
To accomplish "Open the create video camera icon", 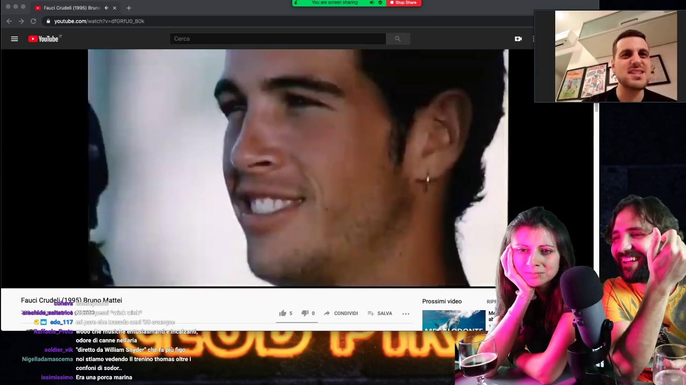I will pyautogui.click(x=518, y=38).
